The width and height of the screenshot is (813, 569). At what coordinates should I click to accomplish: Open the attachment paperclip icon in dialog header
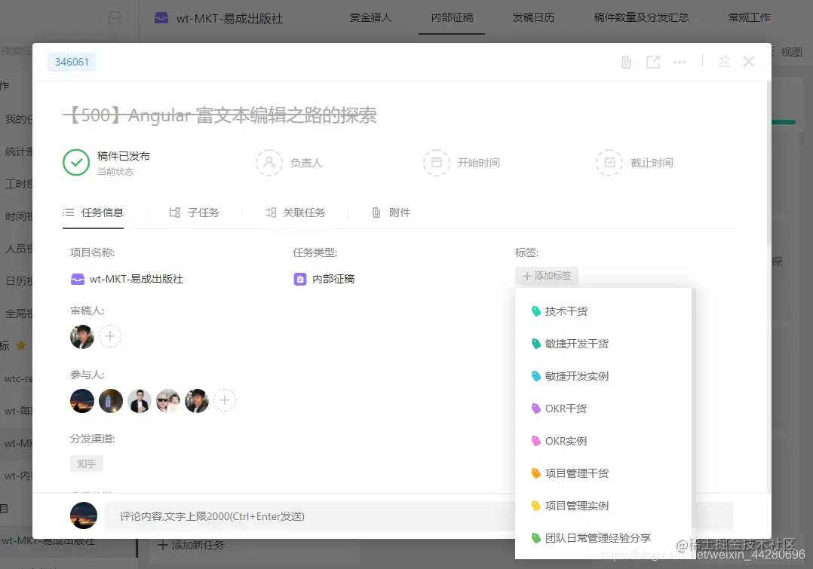(626, 62)
